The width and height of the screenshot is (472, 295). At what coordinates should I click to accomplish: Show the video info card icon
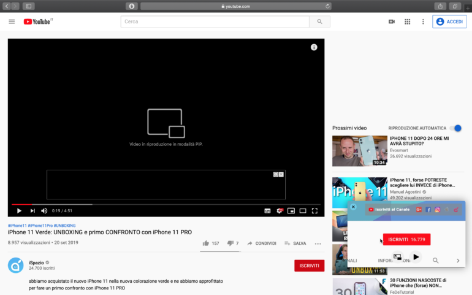pos(314,47)
